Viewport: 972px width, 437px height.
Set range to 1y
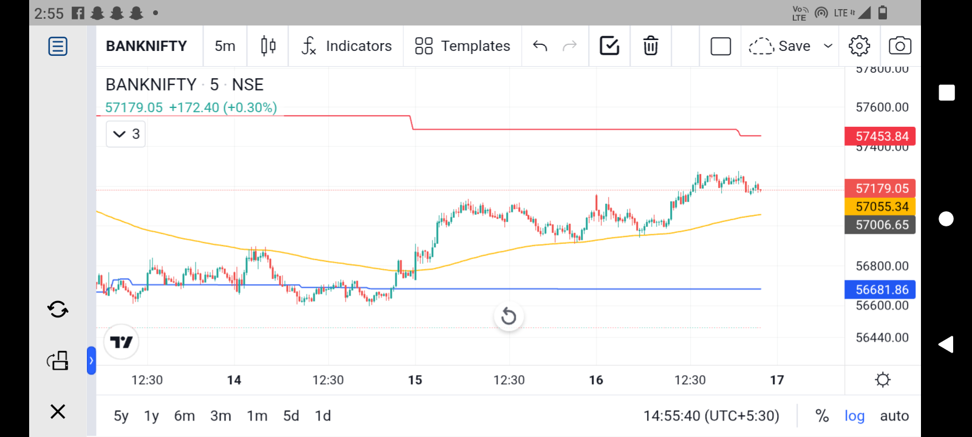coord(151,416)
